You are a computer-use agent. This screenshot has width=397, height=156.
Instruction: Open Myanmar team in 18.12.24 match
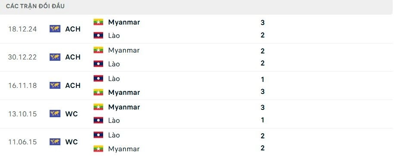click(124, 22)
